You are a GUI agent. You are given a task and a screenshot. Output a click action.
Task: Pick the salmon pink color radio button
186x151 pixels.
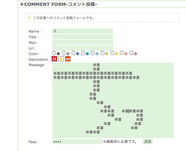pyautogui.click(x=121, y=53)
